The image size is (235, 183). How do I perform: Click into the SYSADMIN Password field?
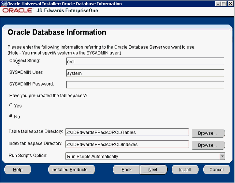point(145,85)
